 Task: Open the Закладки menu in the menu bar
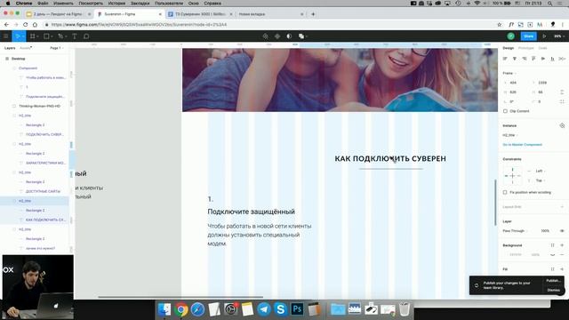[140, 4]
